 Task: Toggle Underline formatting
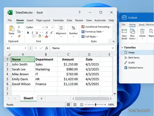(37, 33)
